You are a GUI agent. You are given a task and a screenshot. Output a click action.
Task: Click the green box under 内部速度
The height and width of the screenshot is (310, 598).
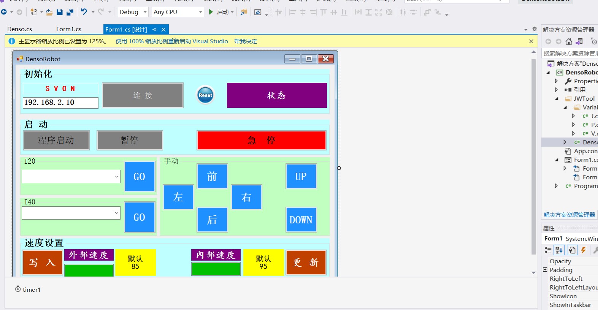pos(216,269)
